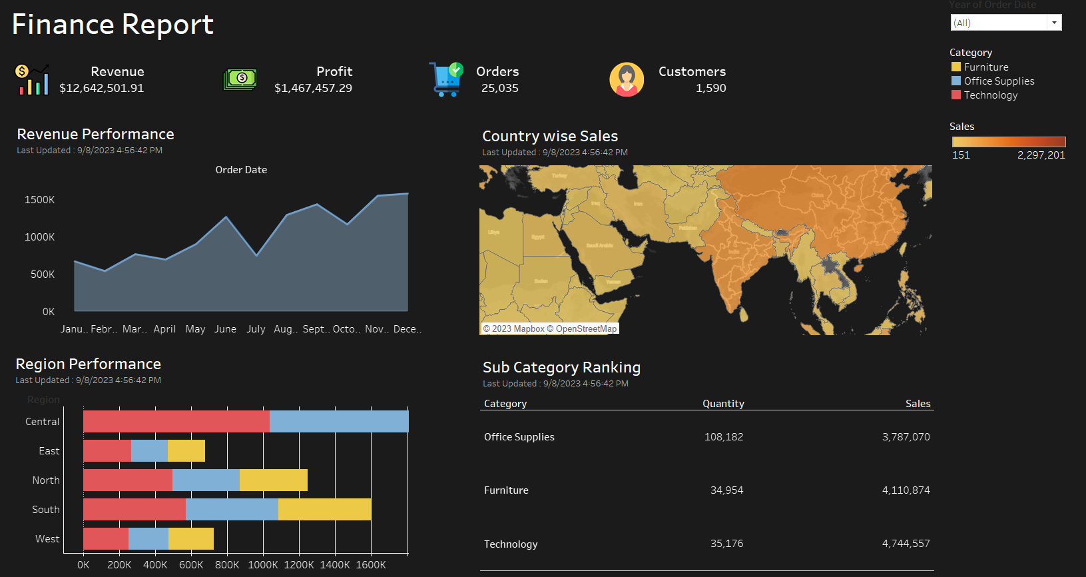Click the Sales column header in ranking table
The height and width of the screenshot is (577, 1086).
(x=918, y=404)
